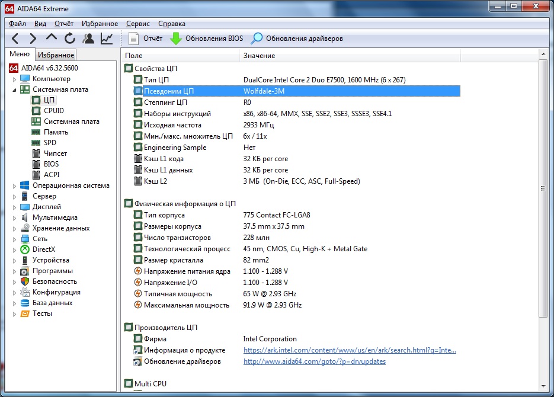Image resolution: width=554 pixels, height=397 pixels.
Task: Expand the Компьютер tree node
Action: [x=14, y=79]
